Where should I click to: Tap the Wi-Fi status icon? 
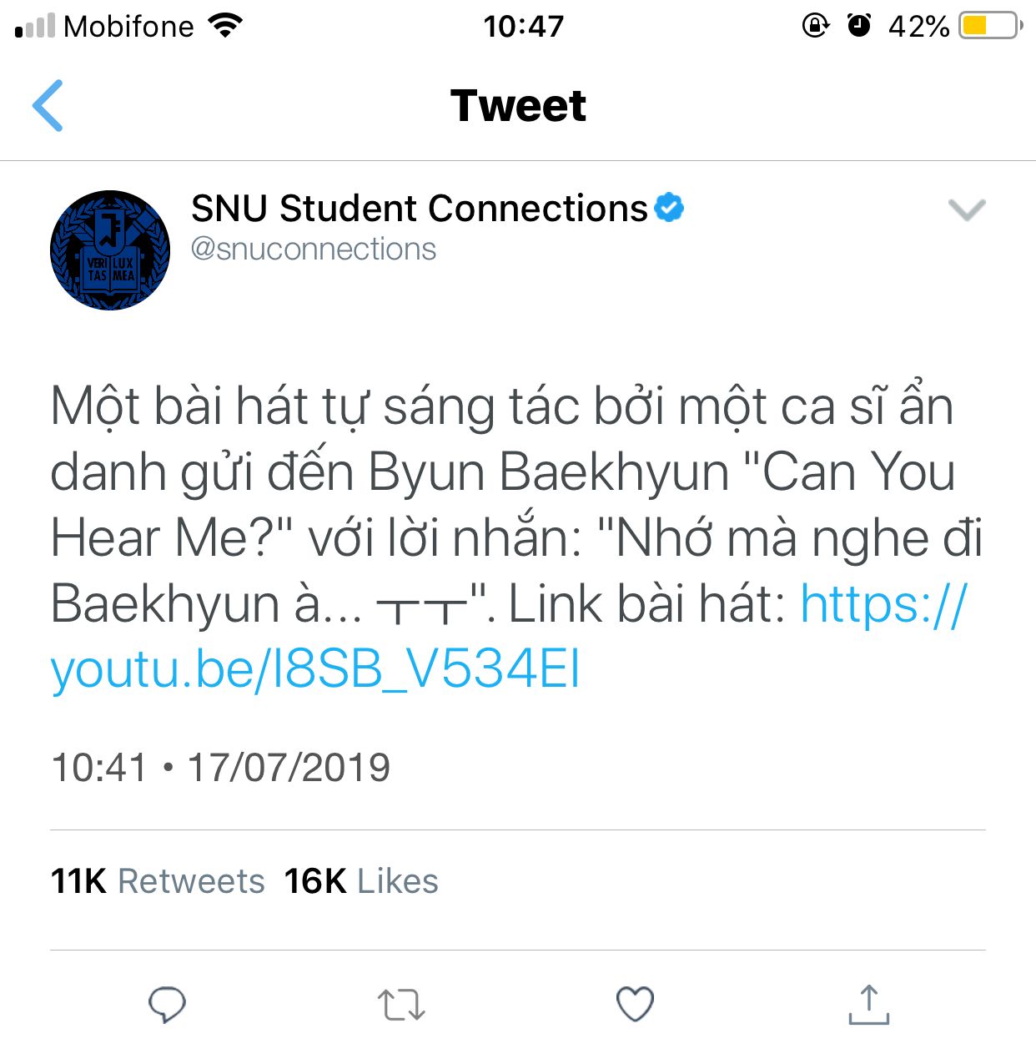point(224,25)
